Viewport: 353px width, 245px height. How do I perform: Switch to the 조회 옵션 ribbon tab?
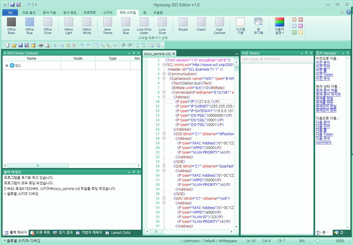29,13
